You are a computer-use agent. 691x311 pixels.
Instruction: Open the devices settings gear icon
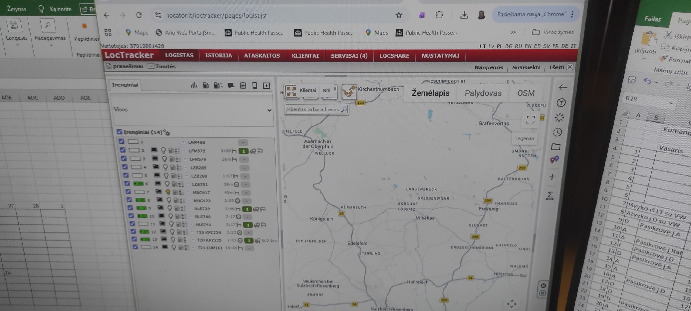tap(168, 133)
